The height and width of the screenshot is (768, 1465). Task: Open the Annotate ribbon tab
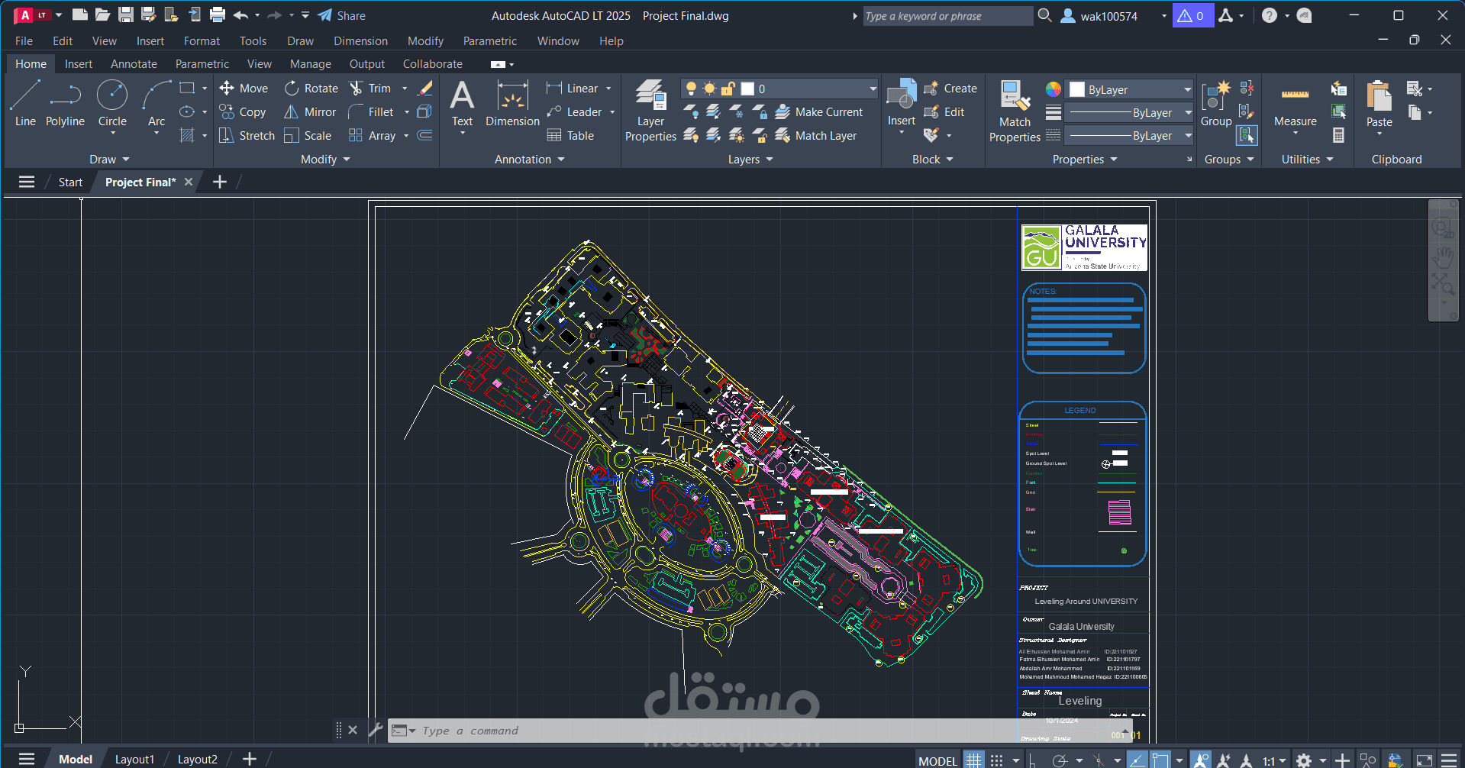(x=134, y=64)
